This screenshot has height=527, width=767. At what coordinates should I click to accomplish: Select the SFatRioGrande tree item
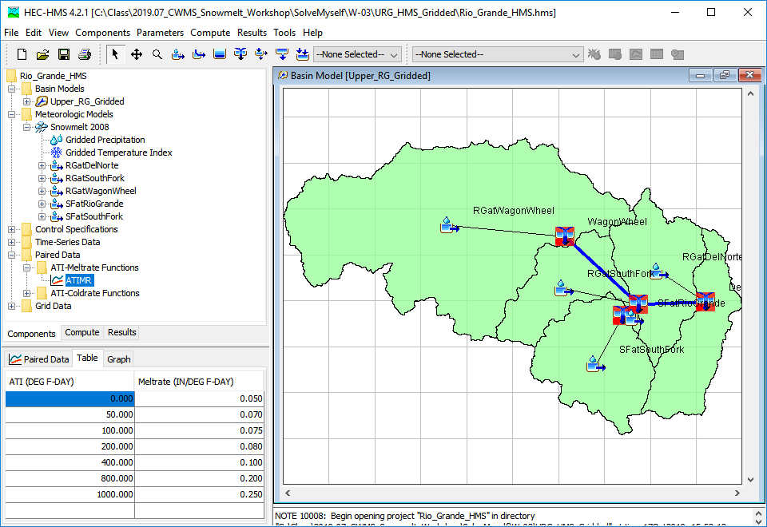[94, 204]
